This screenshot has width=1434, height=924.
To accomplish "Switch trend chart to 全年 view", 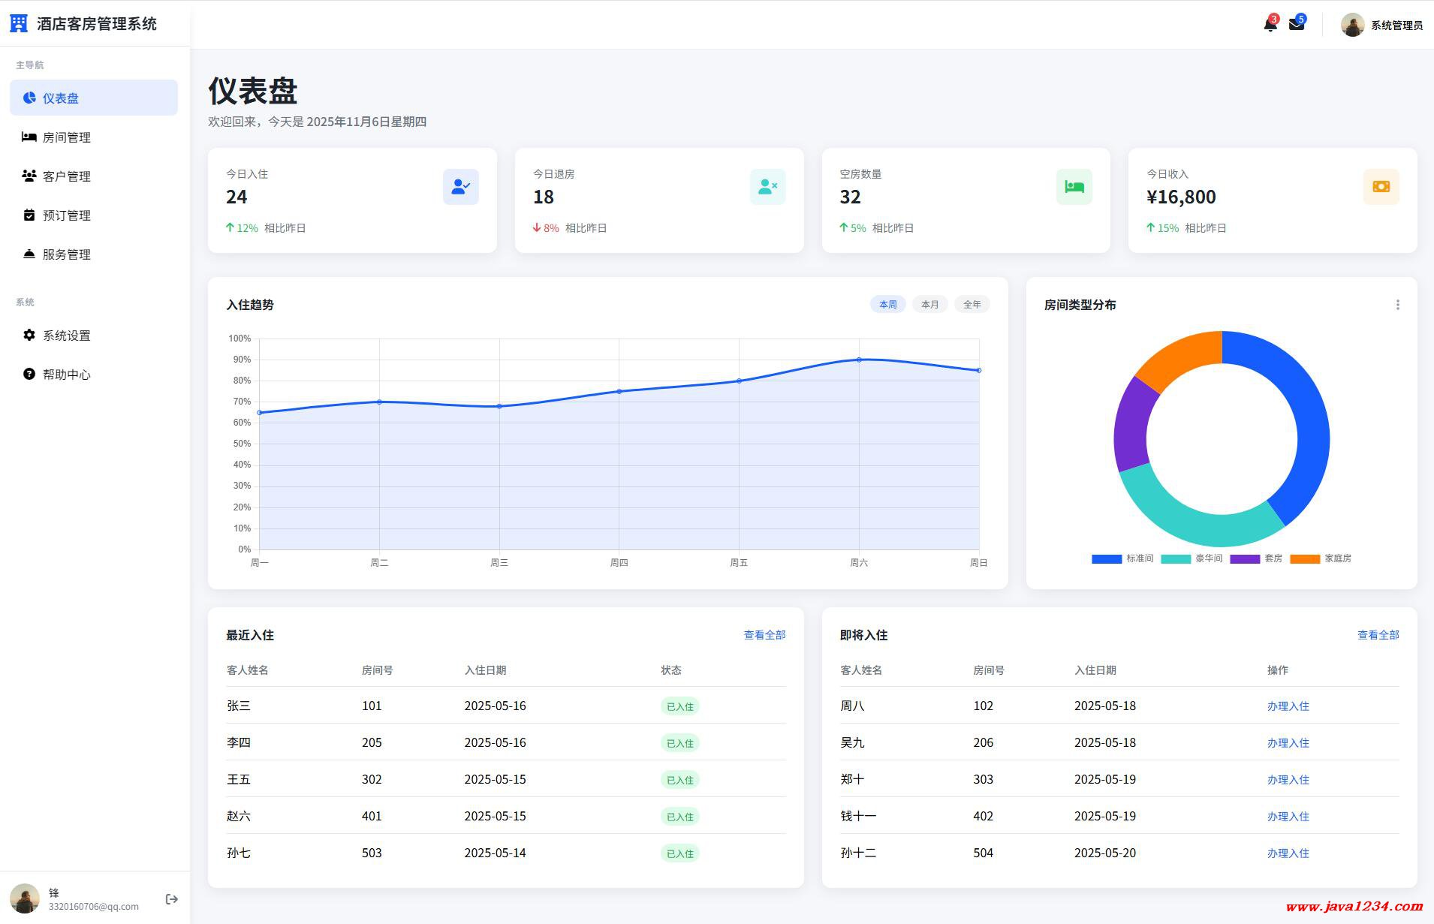I will 972,305.
